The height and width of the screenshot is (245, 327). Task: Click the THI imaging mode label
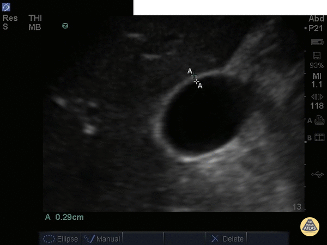pos(35,19)
